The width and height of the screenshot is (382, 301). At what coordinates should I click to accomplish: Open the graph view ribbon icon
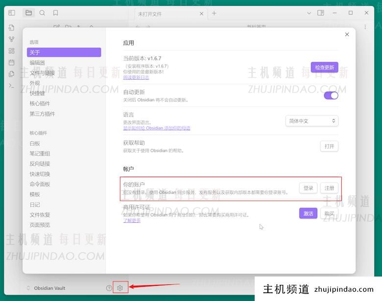click(11, 39)
